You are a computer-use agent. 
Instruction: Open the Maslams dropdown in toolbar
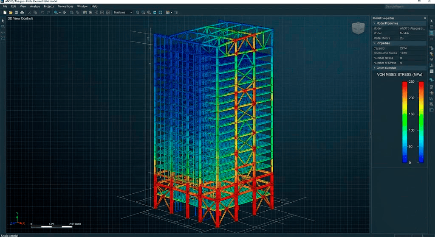(123, 12)
